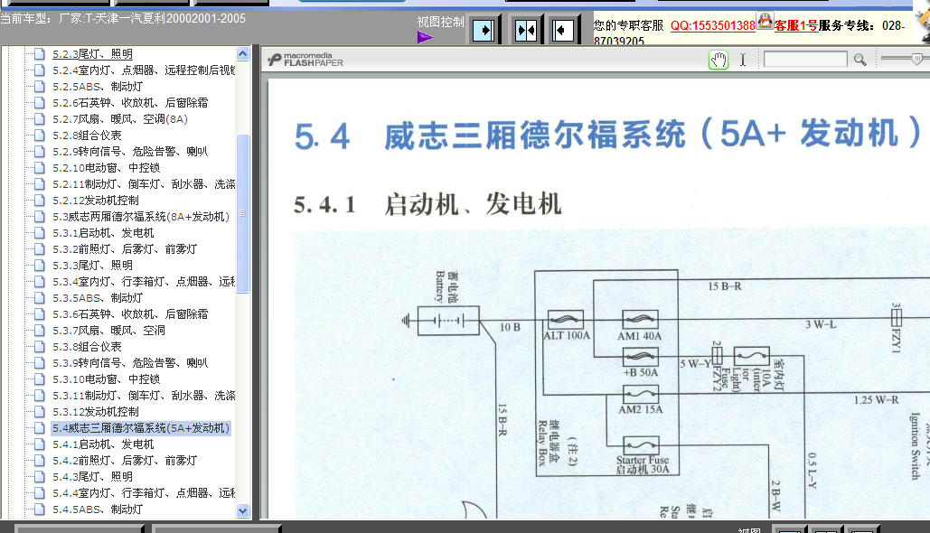The image size is (930, 533).
Task: Click the 当前车型 vehicle model text
Action: pyautogui.click(x=123, y=18)
